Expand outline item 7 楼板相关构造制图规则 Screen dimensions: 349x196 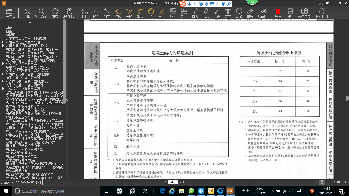[3, 89]
